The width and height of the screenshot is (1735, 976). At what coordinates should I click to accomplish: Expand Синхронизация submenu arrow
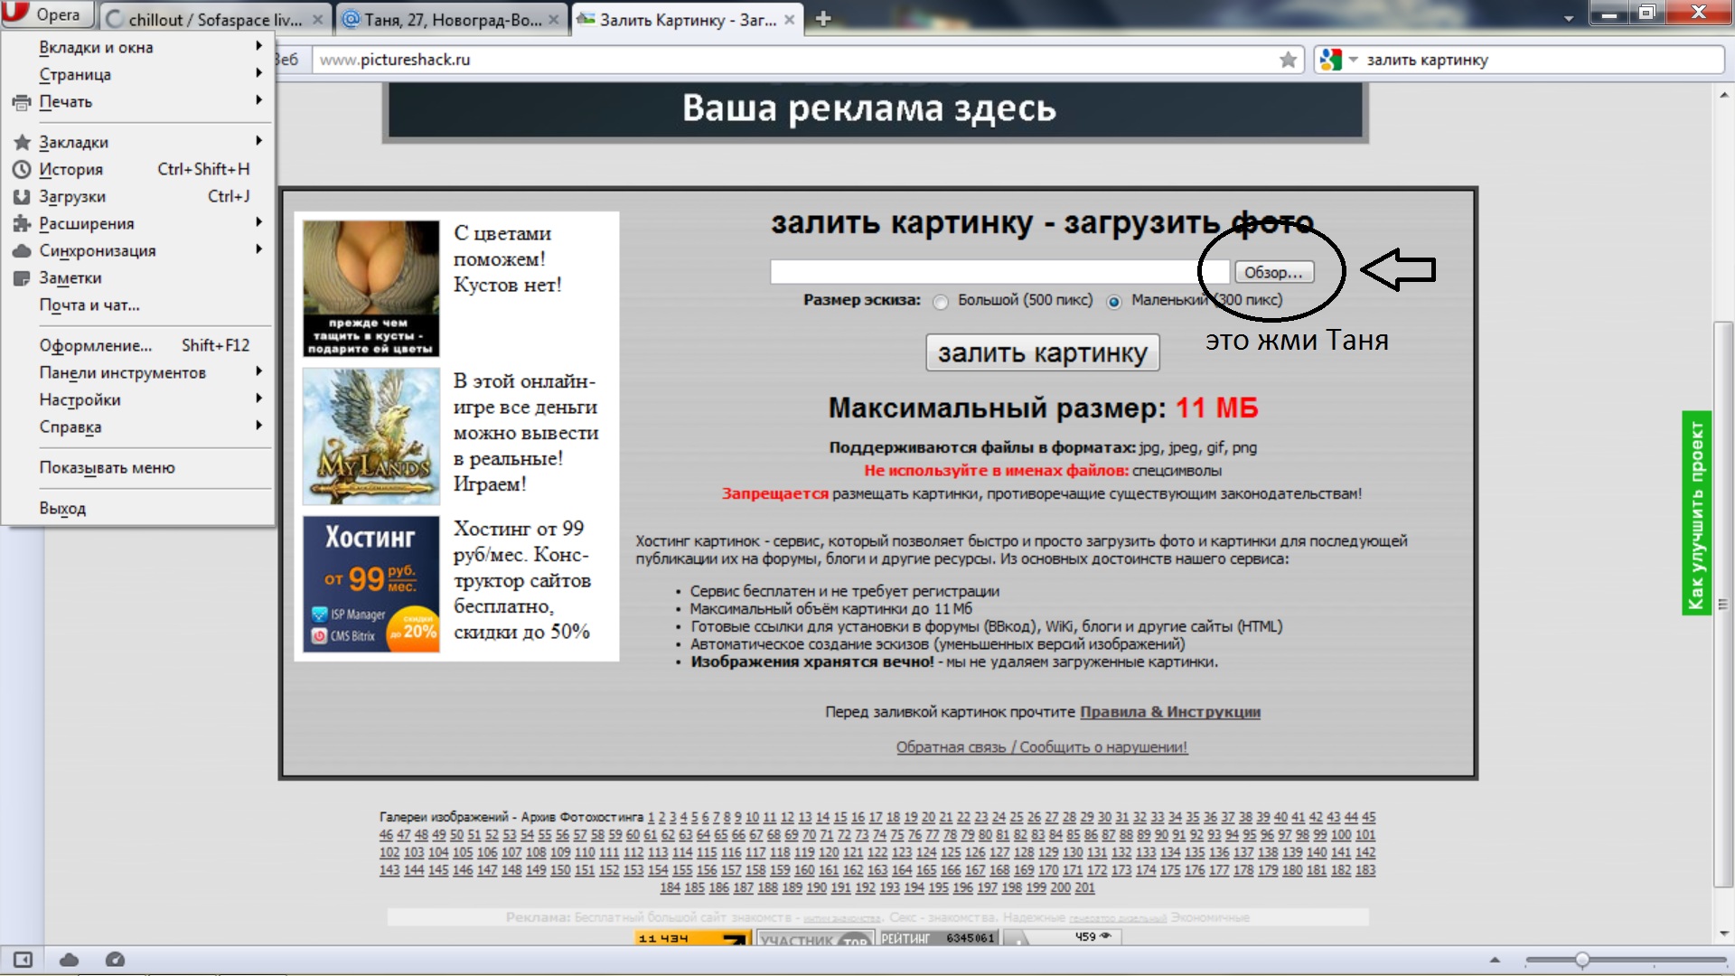click(x=259, y=249)
